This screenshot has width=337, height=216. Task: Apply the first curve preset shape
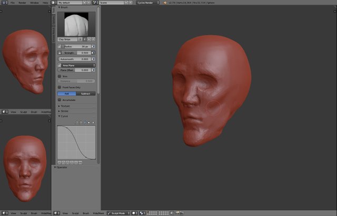tap(60, 163)
